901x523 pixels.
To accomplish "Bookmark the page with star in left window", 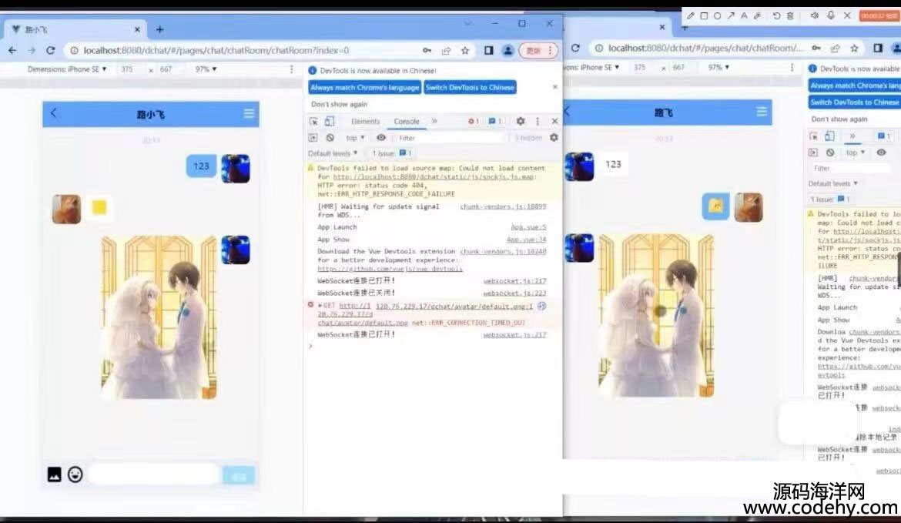I will (465, 51).
